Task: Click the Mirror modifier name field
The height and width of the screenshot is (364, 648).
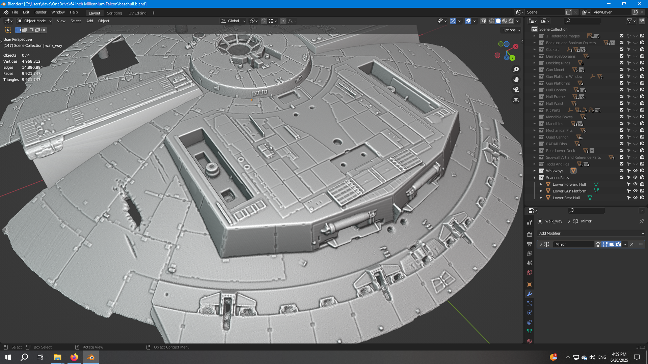Action: coord(573,244)
